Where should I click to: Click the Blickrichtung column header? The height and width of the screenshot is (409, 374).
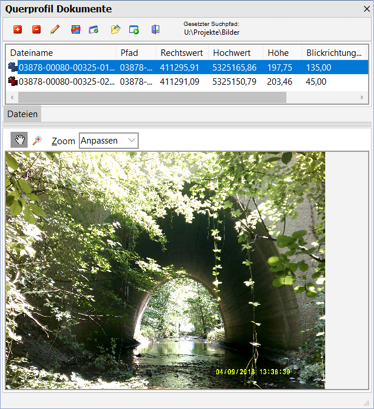pyautogui.click(x=333, y=53)
